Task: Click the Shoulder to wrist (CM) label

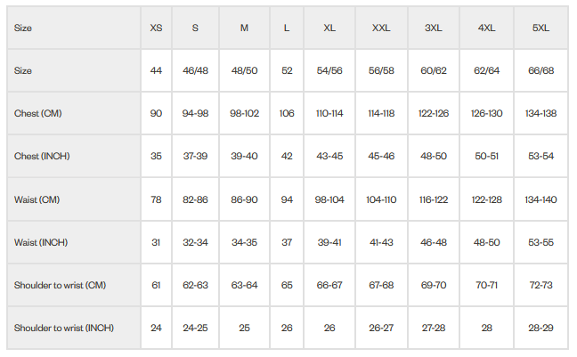Action: (60, 285)
